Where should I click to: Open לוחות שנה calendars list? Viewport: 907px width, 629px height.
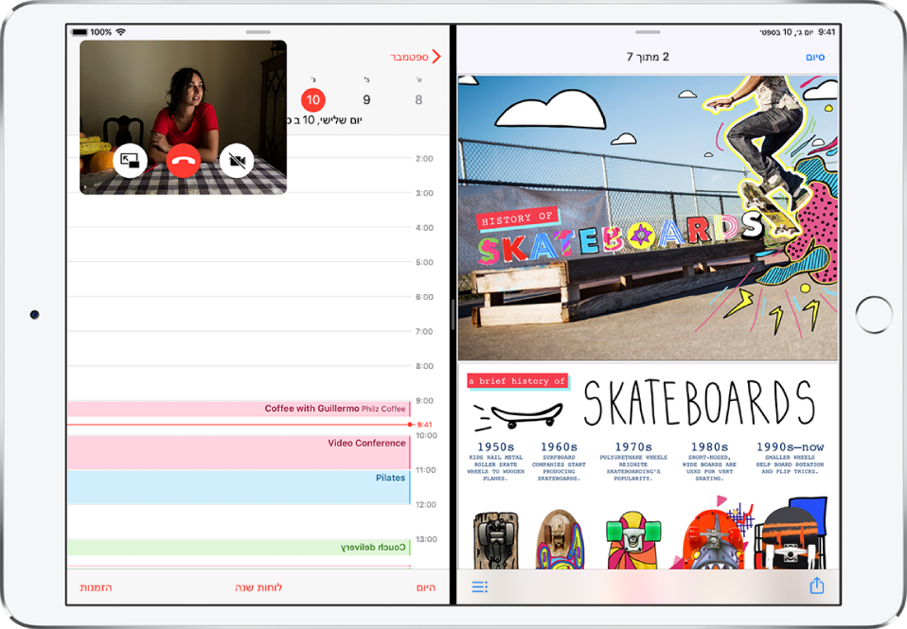258,587
